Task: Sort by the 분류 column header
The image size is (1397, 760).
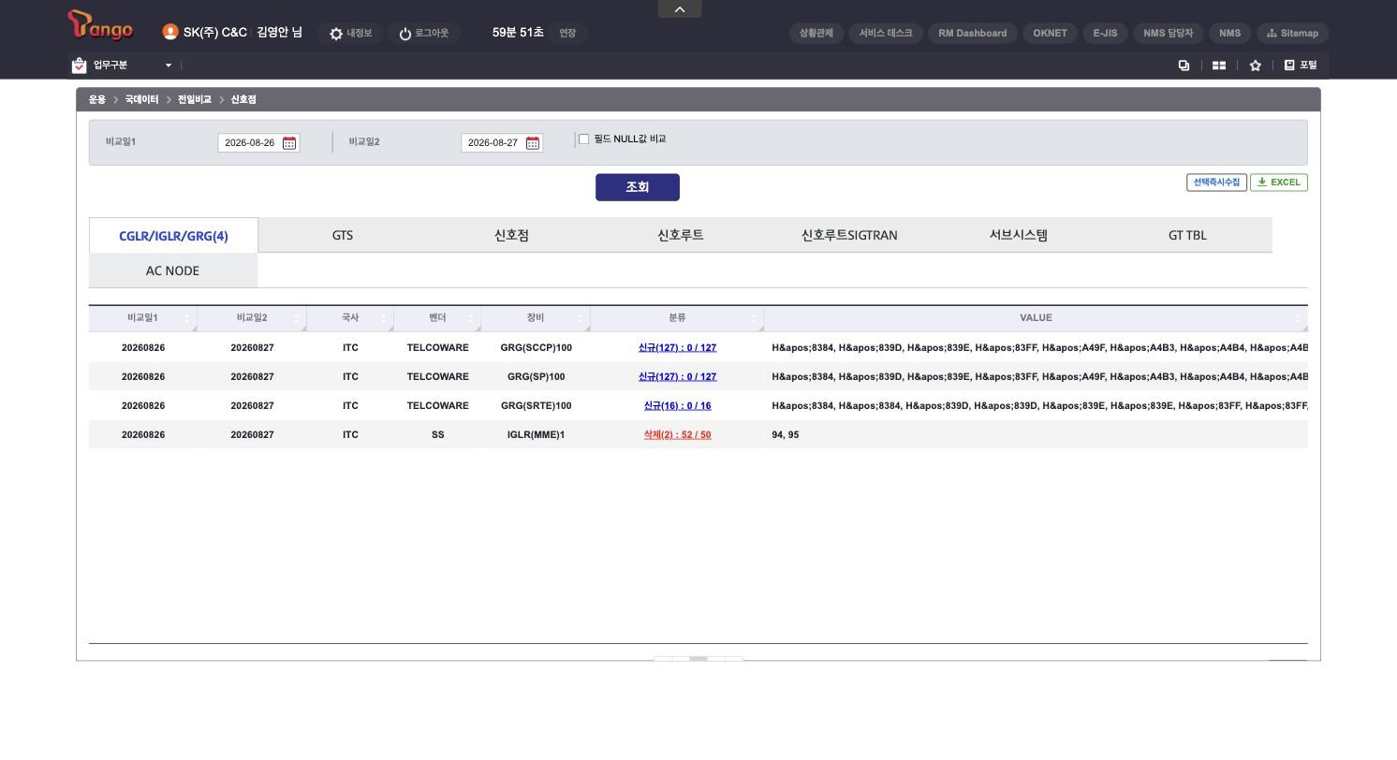Action: [x=677, y=318]
